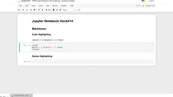The height and width of the screenshot is (97, 173).
Task: Open the command palette keyboard icon
Action: 79,10
